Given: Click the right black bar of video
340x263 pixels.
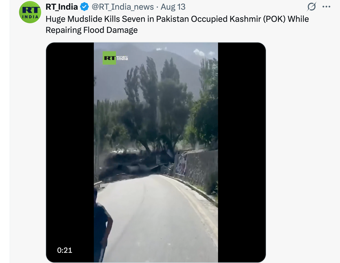Looking at the screenshot, I should click(x=242, y=152).
